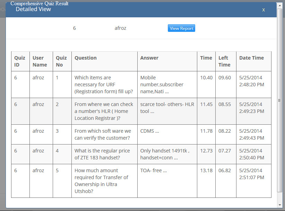The image size is (285, 211).
Task: Click the Quiz ID column header
Action: click(x=19, y=61)
